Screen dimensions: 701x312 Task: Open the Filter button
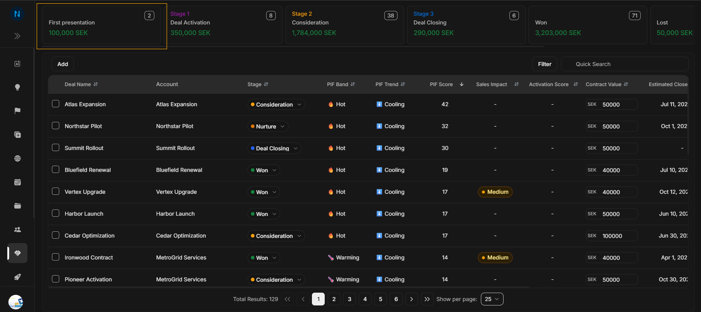click(x=544, y=64)
